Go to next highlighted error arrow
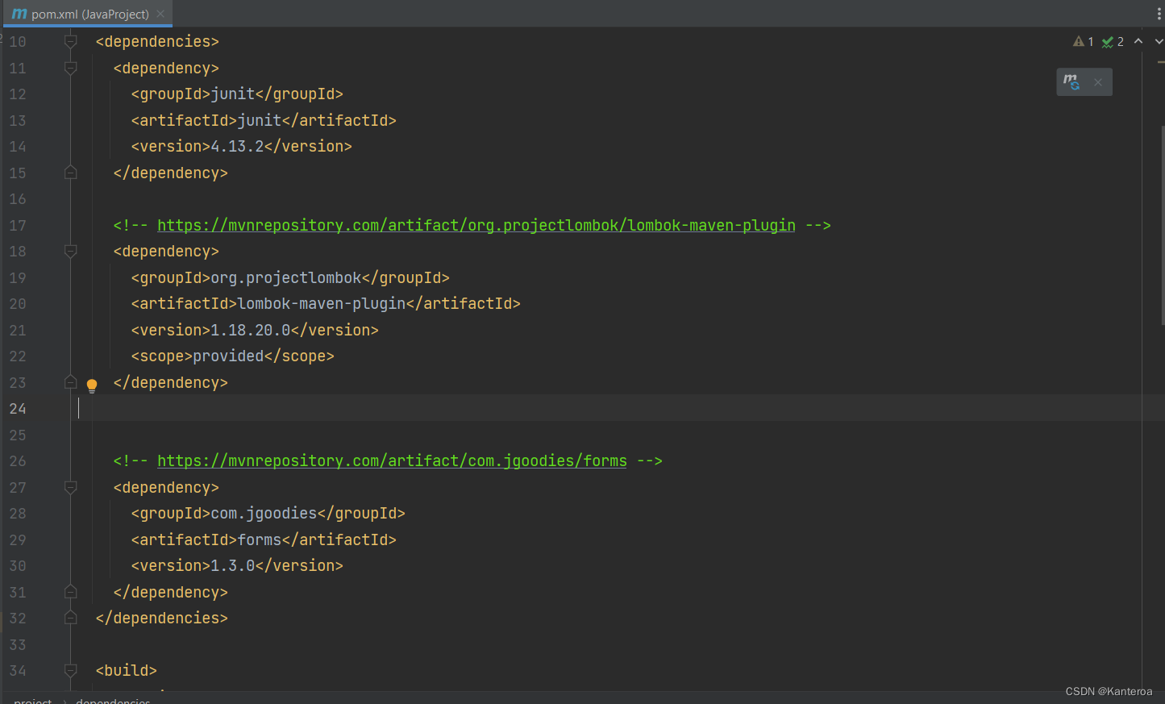1165x704 pixels. click(x=1159, y=41)
